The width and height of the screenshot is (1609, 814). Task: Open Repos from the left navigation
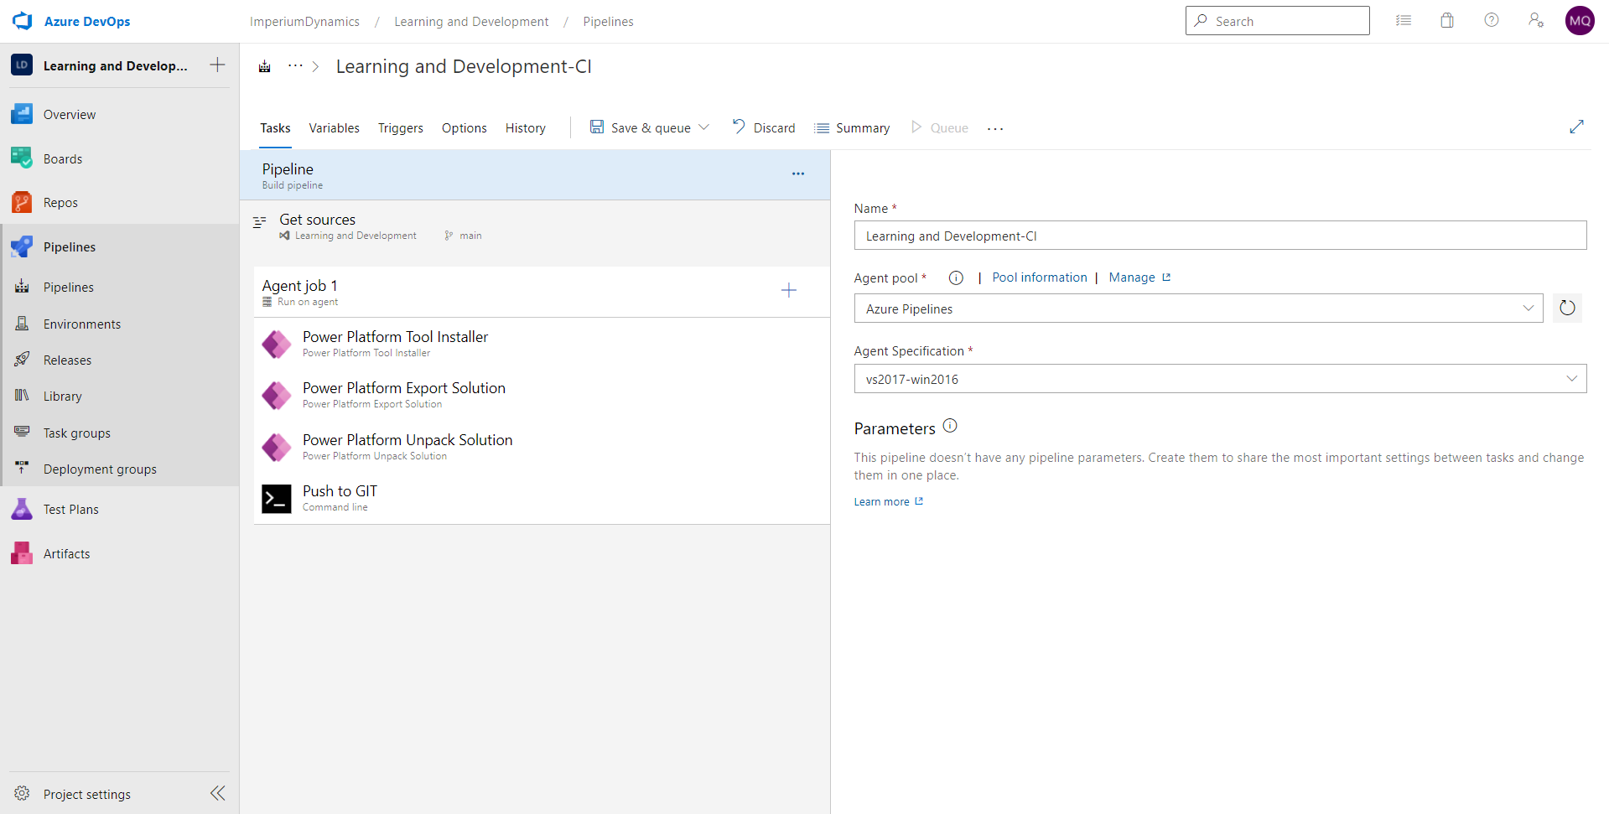point(21,201)
